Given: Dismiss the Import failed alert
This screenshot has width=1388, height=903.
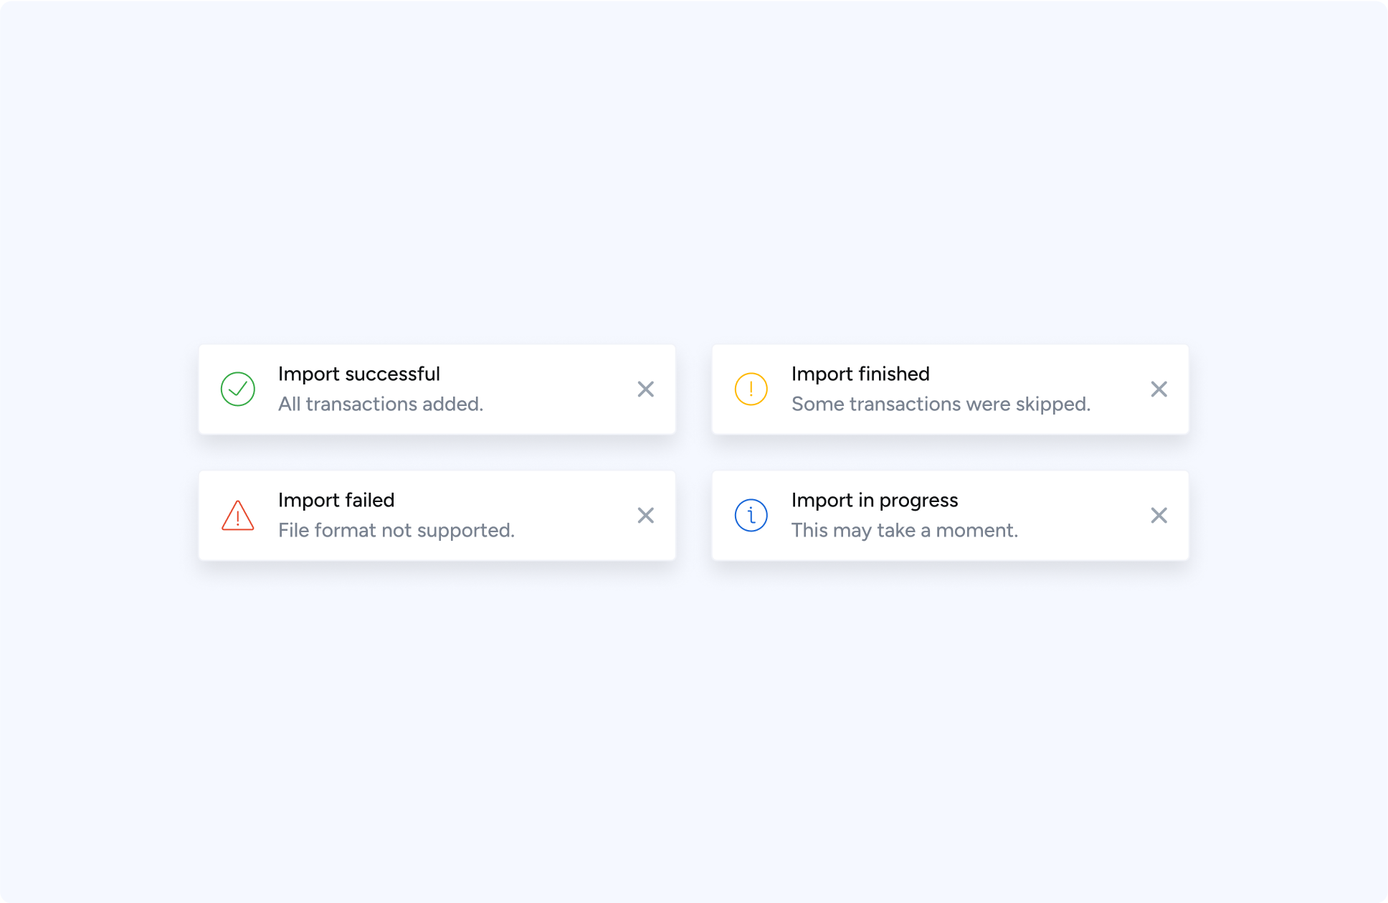Looking at the screenshot, I should click(x=646, y=516).
